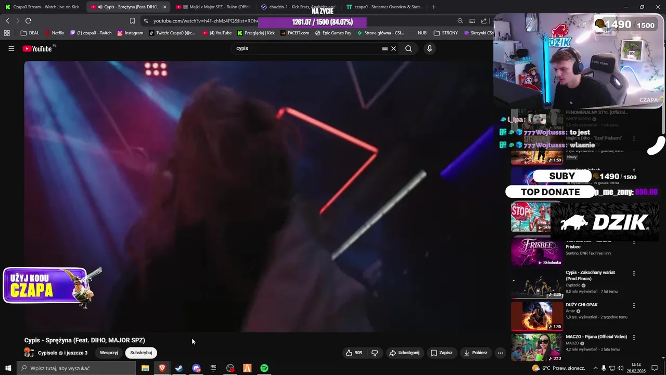Go to the YouTube home logo
666x375 pixels.
[37, 48]
